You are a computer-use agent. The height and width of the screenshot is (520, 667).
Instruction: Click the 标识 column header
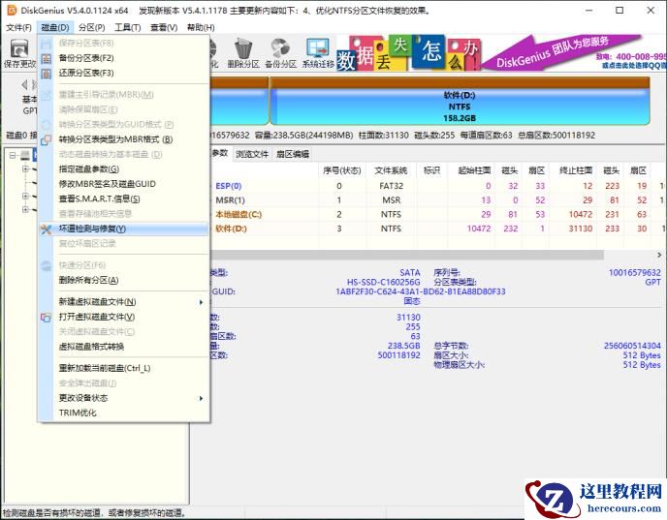tap(431, 170)
